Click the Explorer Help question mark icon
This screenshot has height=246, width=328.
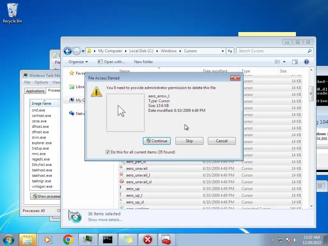tap(307, 62)
